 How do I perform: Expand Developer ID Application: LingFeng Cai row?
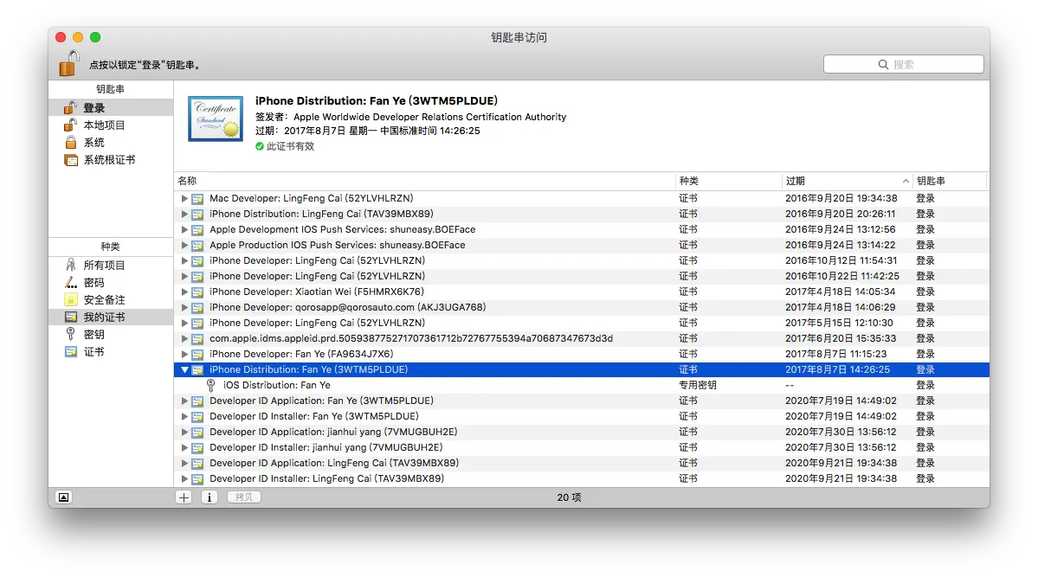pos(184,463)
